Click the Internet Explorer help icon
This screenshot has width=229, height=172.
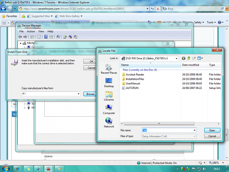220,22
